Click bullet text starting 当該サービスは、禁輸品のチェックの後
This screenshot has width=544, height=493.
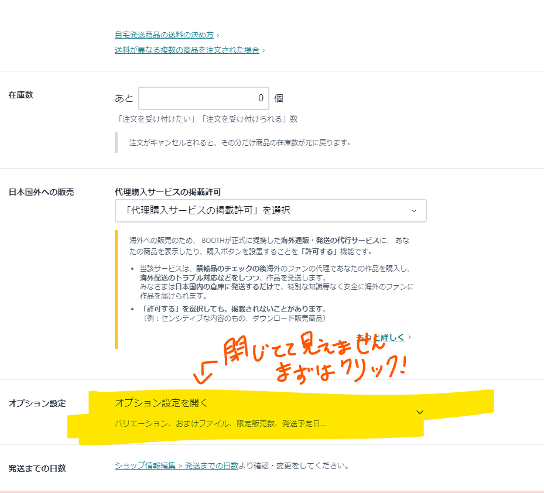(x=276, y=282)
